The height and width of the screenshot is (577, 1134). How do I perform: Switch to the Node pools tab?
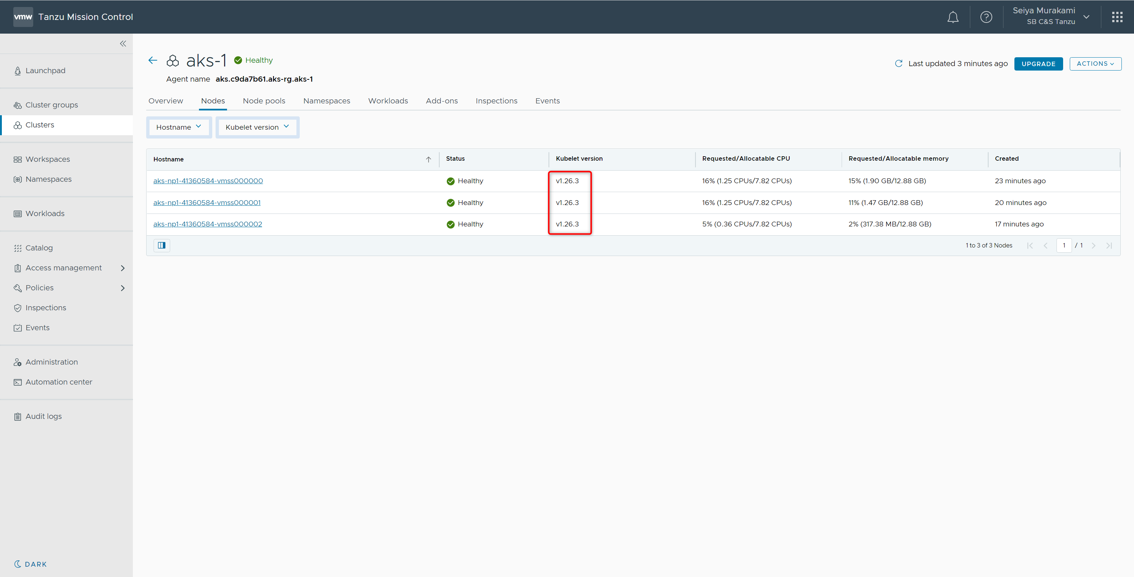tap(264, 101)
